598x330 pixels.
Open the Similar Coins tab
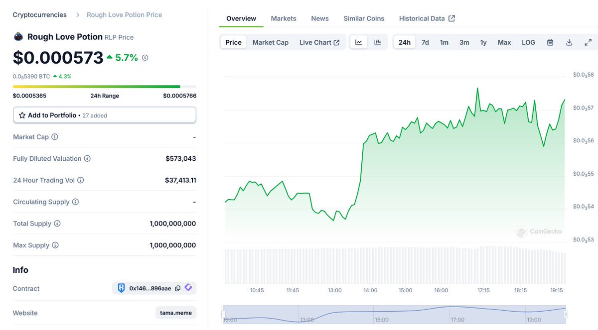pyautogui.click(x=364, y=18)
